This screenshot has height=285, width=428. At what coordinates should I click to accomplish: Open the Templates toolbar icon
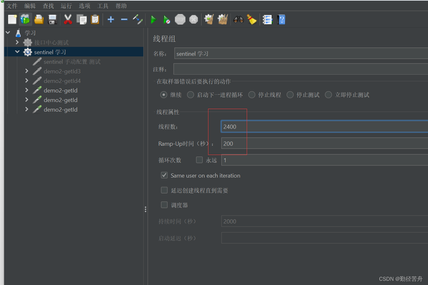(25, 19)
